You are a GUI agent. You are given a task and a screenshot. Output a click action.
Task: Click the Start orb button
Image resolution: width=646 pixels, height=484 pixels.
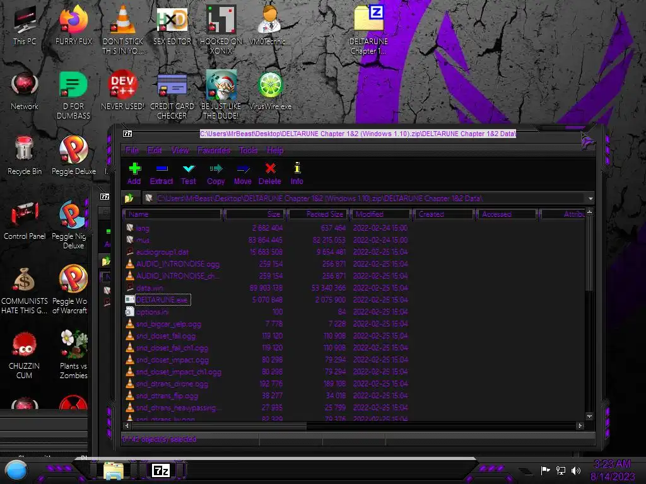pos(16,470)
